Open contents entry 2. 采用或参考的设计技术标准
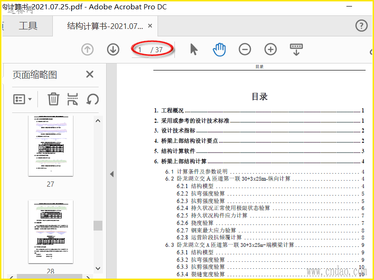This screenshot has width=374, height=280. click(x=259, y=121)
